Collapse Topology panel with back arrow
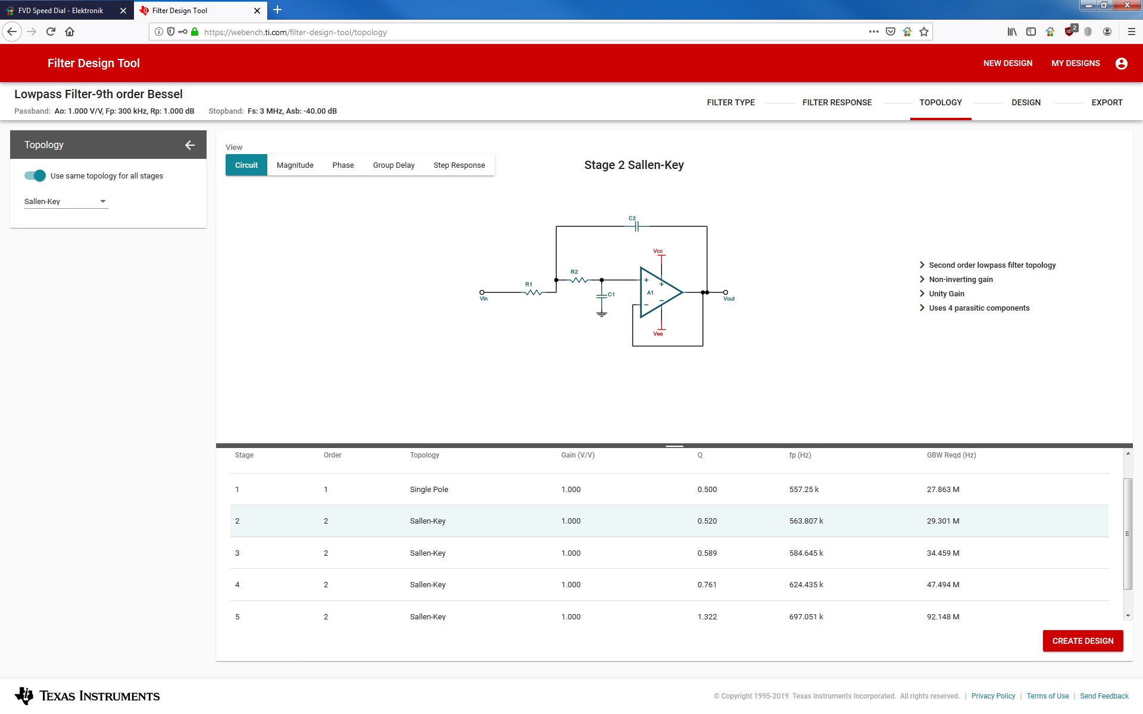This screenshot has height=714, width=1143. pyautogui.click(x=189, y=145)
